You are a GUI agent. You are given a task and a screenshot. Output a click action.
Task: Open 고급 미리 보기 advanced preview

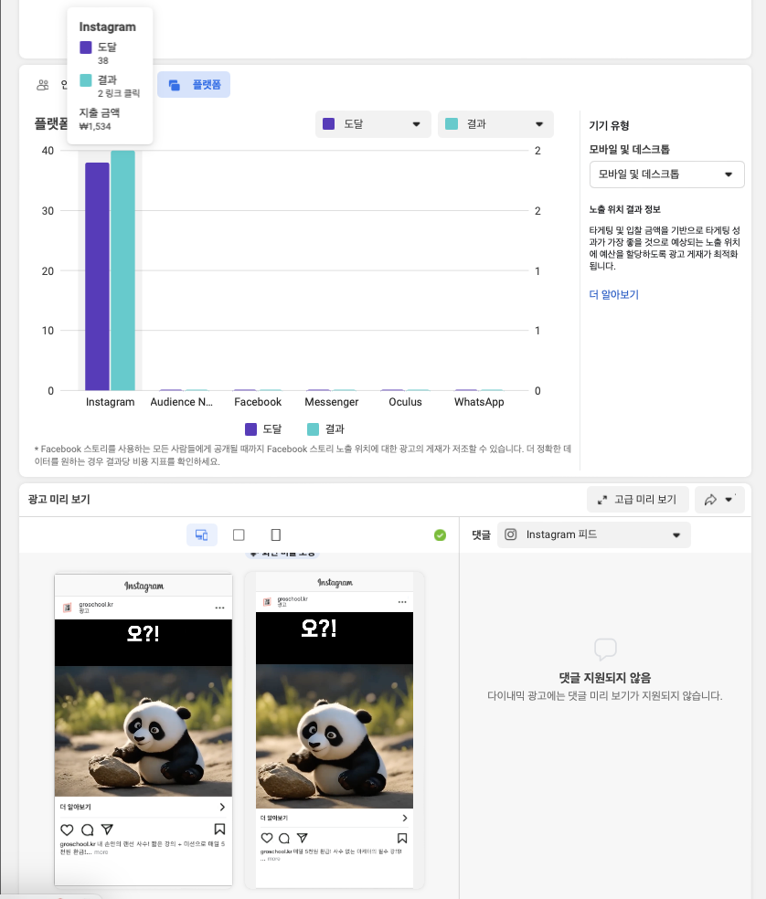(x=637, y=500)
